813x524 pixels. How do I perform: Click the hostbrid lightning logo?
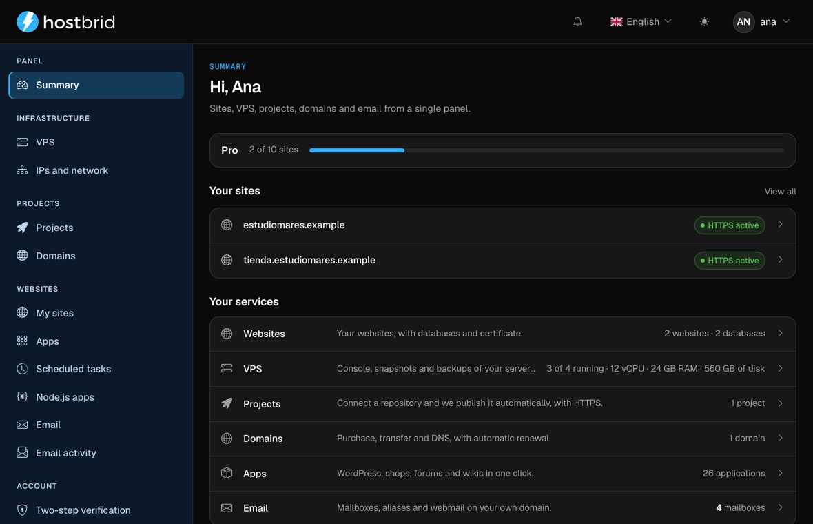tap(28, 22)
